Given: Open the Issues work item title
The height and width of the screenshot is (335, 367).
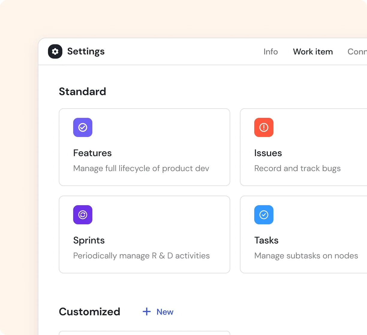Looking at the screenshot, I should (268, 153).
